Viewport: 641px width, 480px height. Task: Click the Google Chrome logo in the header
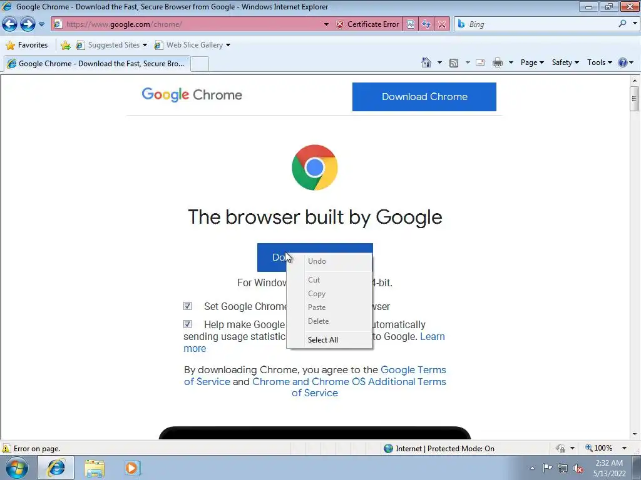[192, 95]
